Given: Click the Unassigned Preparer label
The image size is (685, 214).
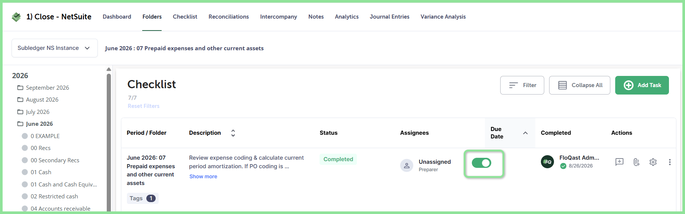Looking at the screenshot, I should coord(435,165).
